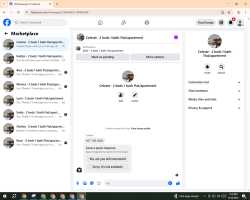The image size is (250, 200).
Task: Open View buyer profile link
Action: (x=140, y=128)
